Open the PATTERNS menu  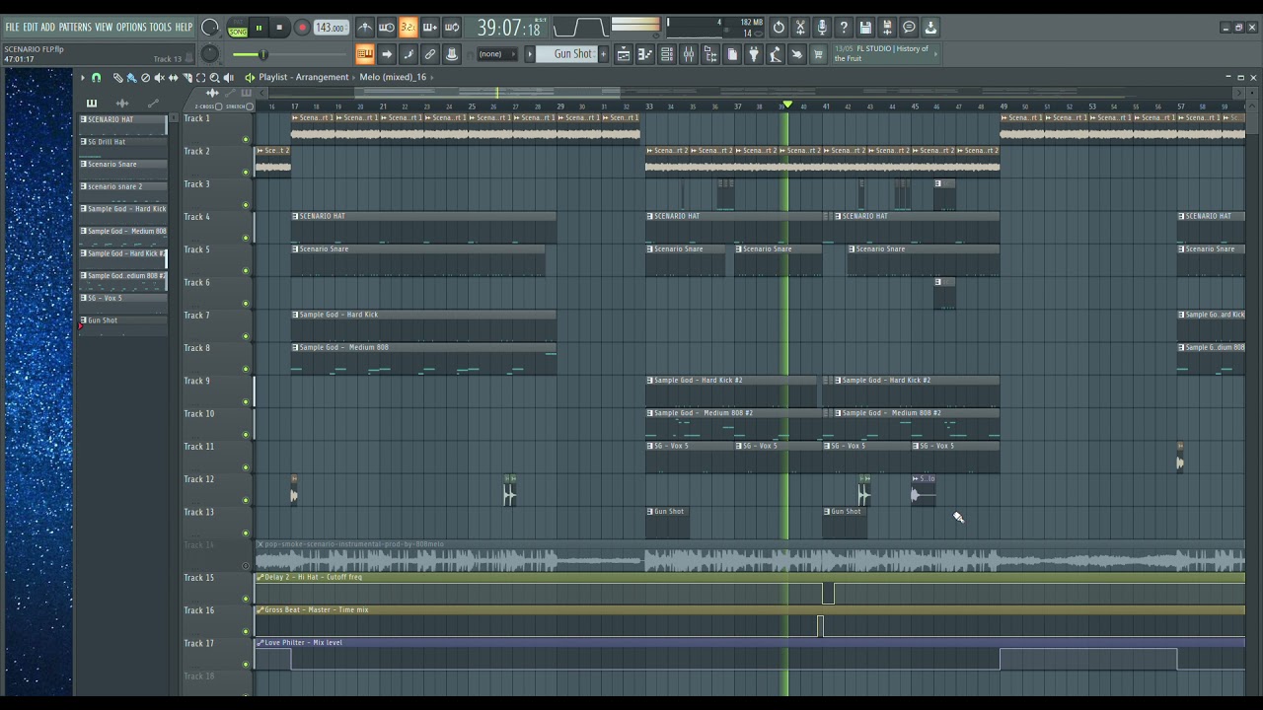[x=75, y=27]
